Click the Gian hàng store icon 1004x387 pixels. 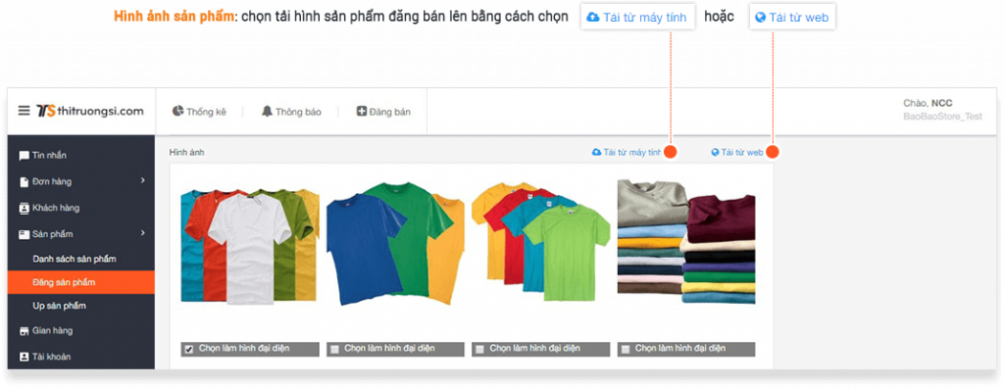click(25, 331)
